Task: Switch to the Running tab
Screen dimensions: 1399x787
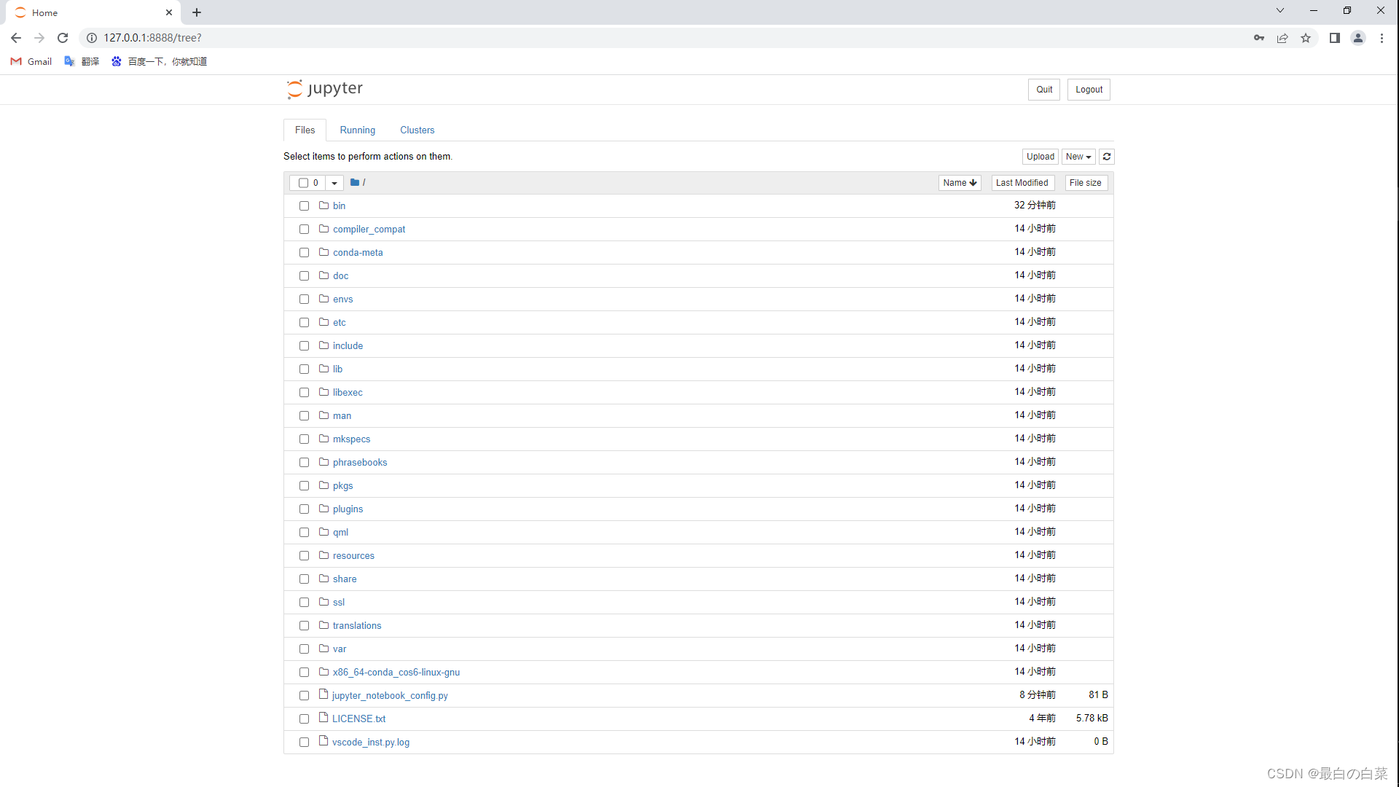Action: (357, 130)
